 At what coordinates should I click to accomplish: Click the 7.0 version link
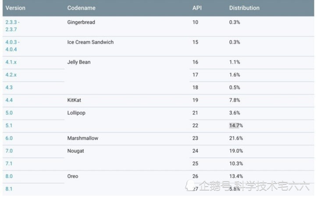[9, 151]
